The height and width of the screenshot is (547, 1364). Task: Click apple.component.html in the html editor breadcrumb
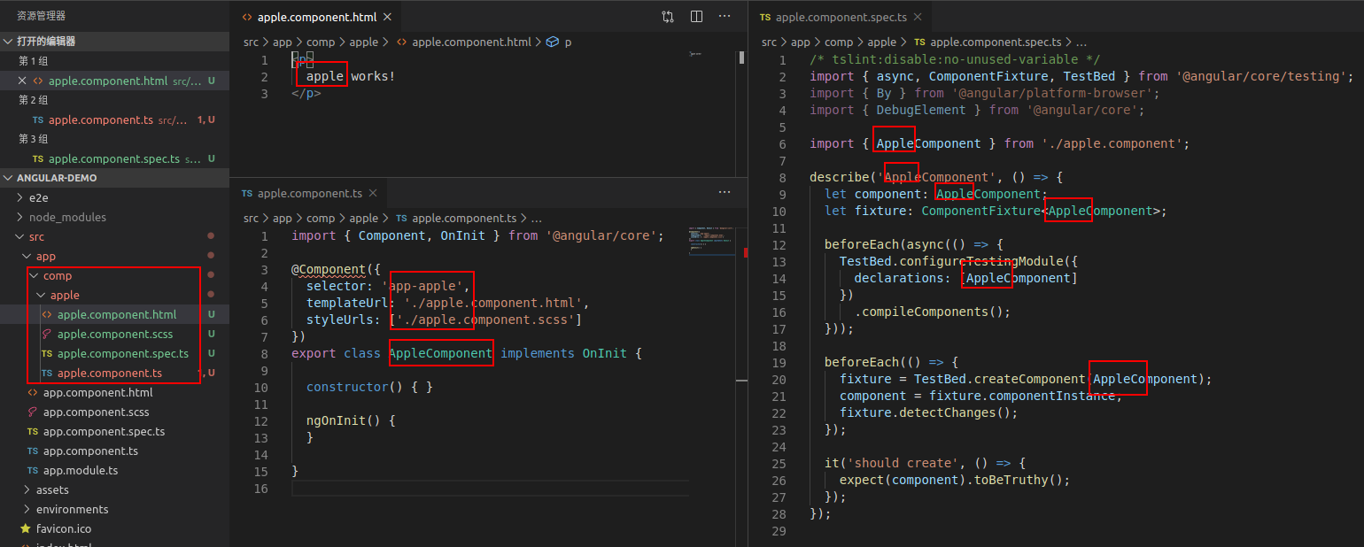[471, 42]
